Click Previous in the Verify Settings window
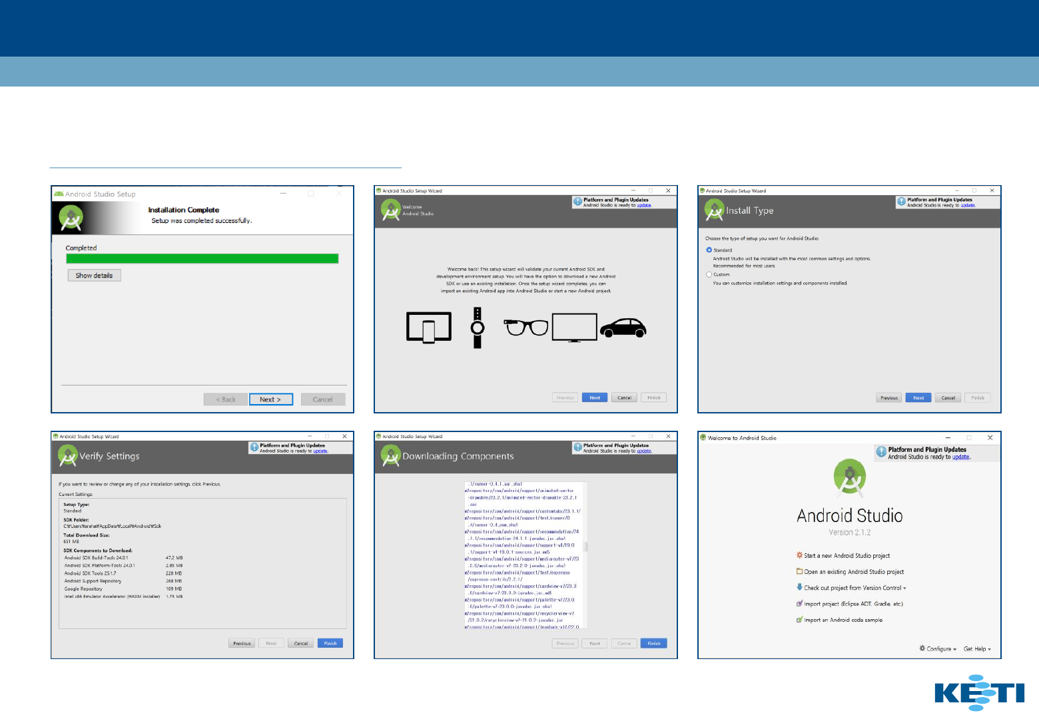Viewport: 1039px width, 719px height. (x=242, y=643)
